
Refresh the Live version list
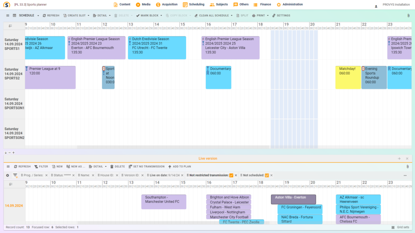tap(22, 167)
